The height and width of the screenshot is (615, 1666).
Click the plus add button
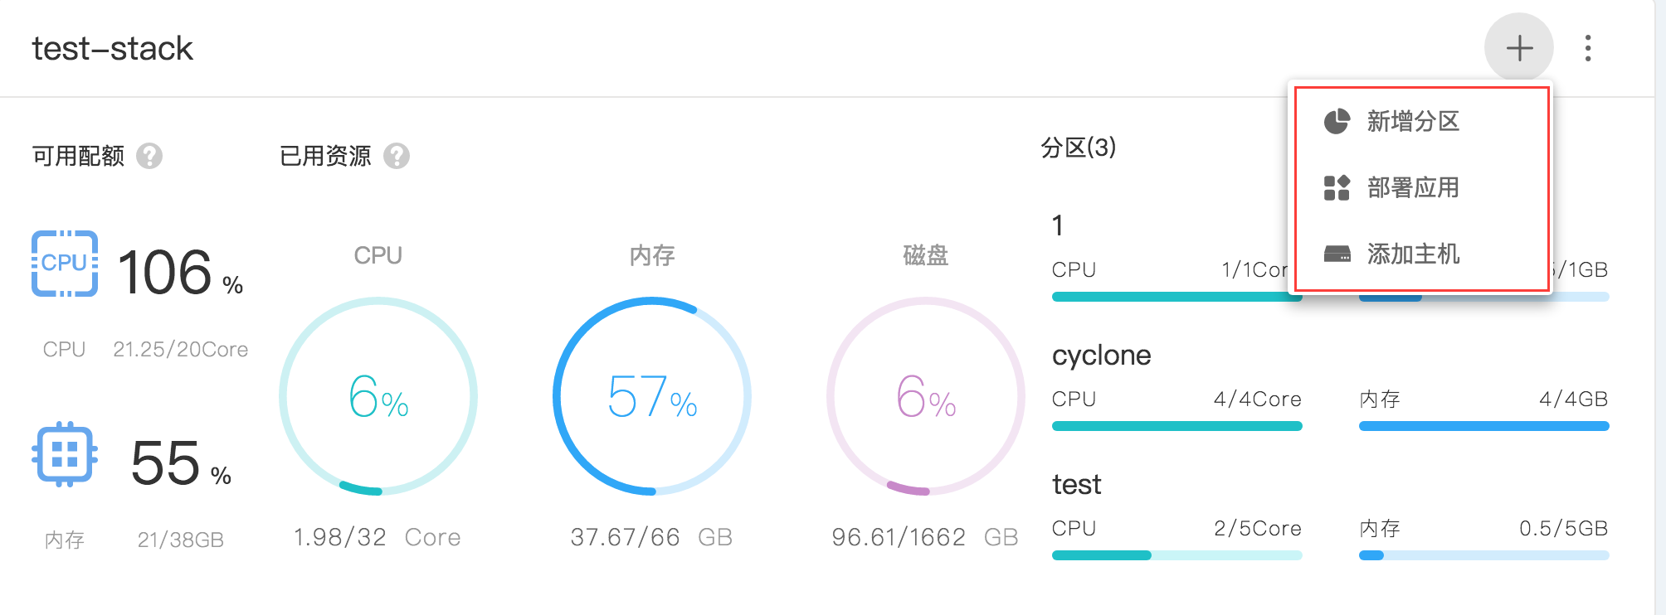(x=1518, y=48)
